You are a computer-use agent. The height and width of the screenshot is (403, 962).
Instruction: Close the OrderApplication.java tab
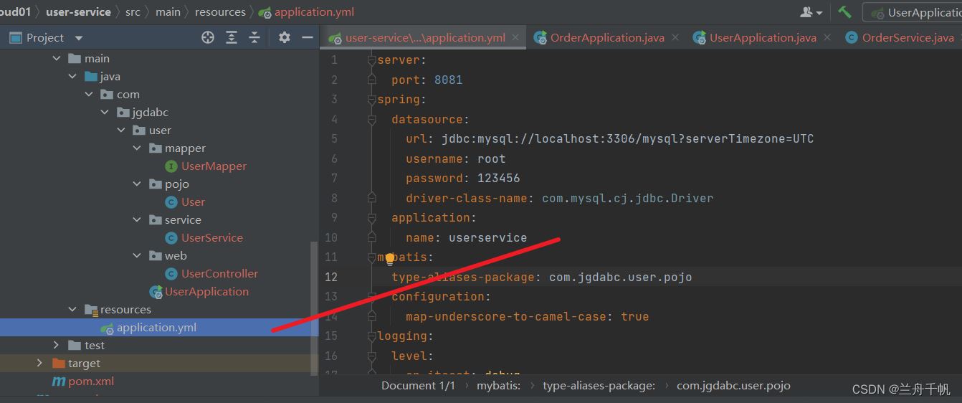pyautogui.click(x=675, y=38)
